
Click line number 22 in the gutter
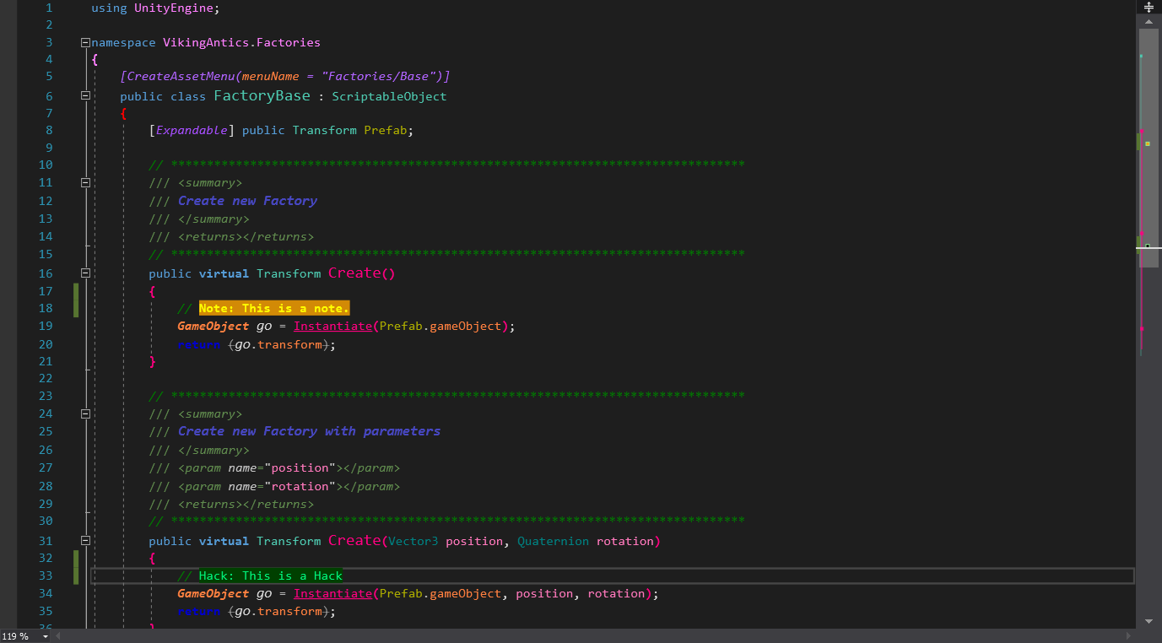coord(45,378)
